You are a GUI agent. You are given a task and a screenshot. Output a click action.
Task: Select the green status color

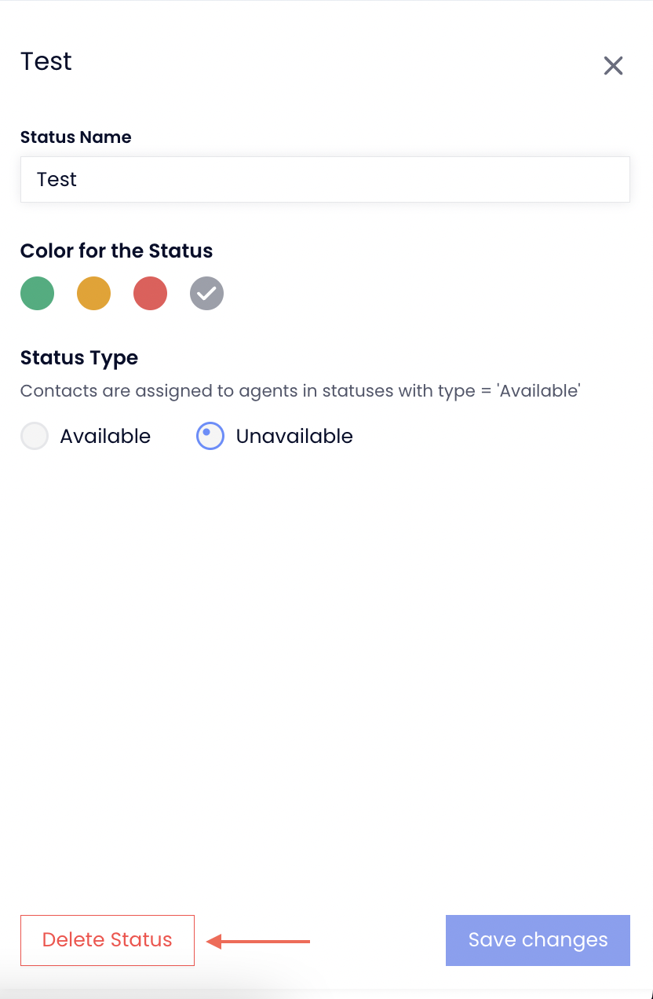pyautogui.click(x=38, y=294)
